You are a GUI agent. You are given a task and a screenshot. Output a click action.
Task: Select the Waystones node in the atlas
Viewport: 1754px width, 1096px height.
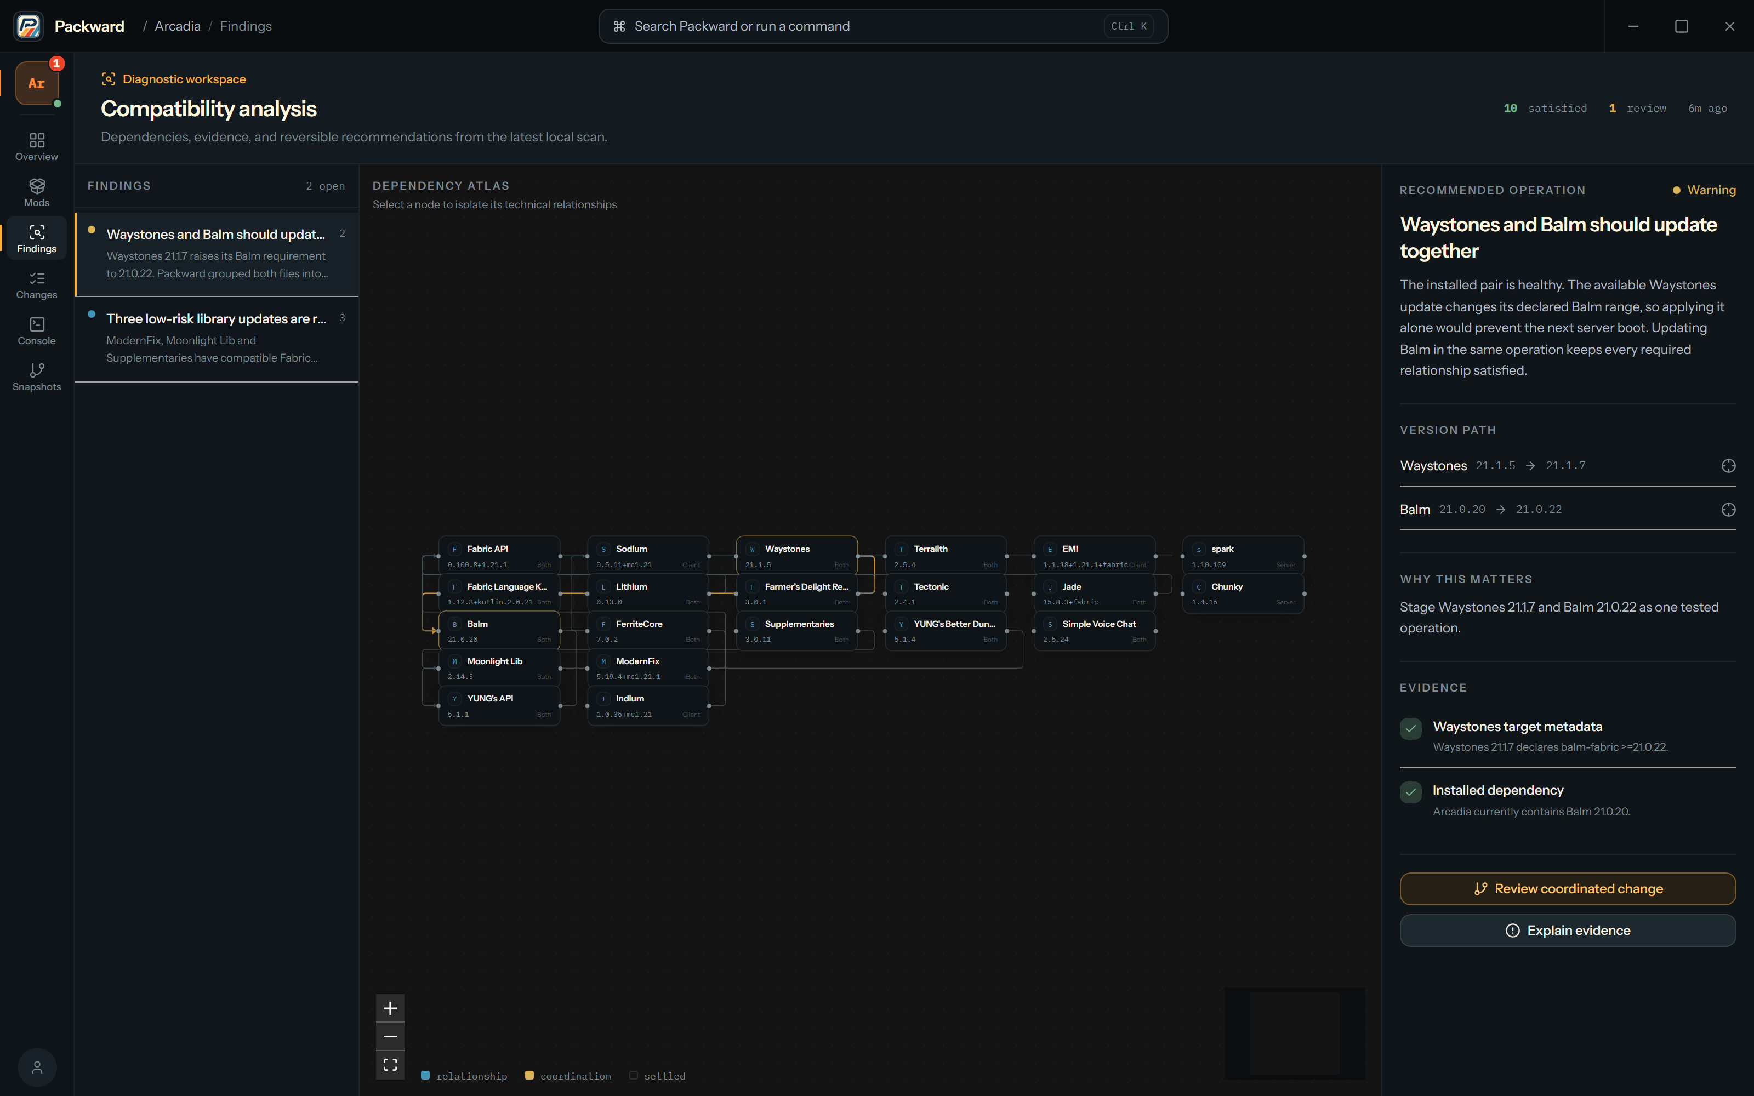pyautogui.click(x=798, y=556)
